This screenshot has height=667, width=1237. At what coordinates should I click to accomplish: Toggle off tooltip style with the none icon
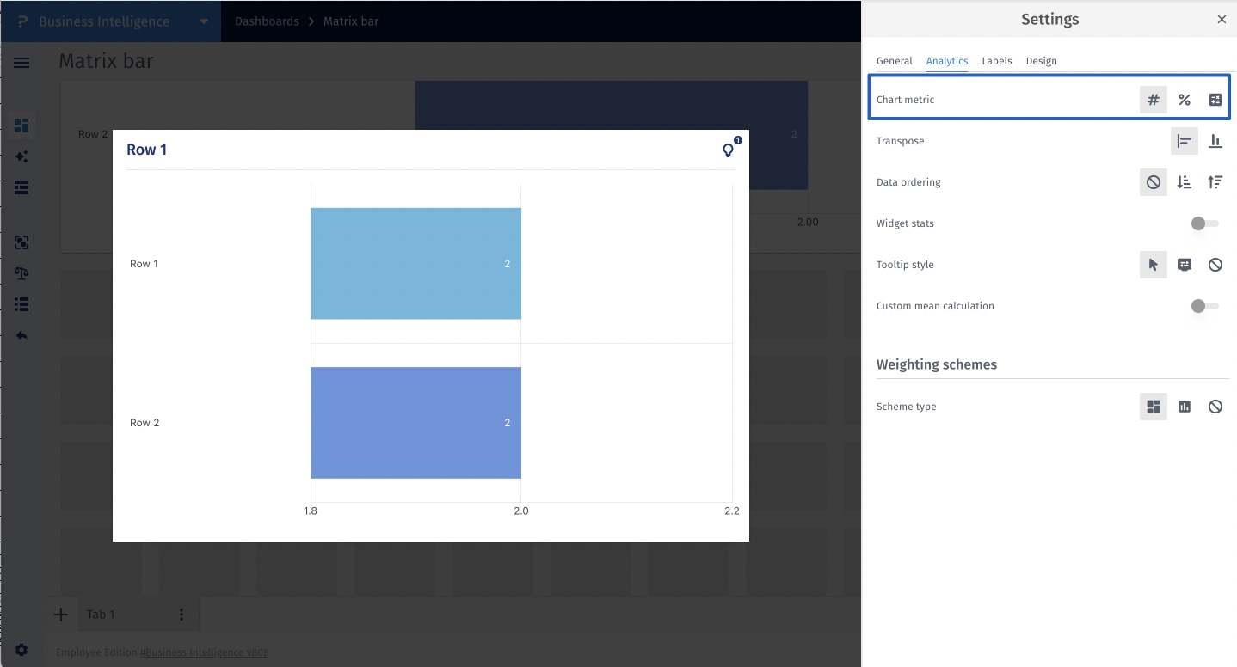click(1215, 265)
